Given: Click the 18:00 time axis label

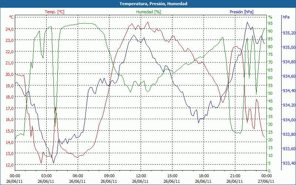Looking at the screenshot, I should point(204,176).
